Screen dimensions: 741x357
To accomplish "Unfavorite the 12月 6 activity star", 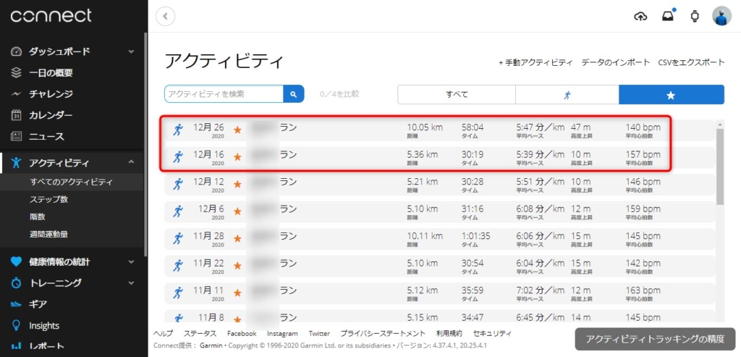I will (x=237, y=211).
